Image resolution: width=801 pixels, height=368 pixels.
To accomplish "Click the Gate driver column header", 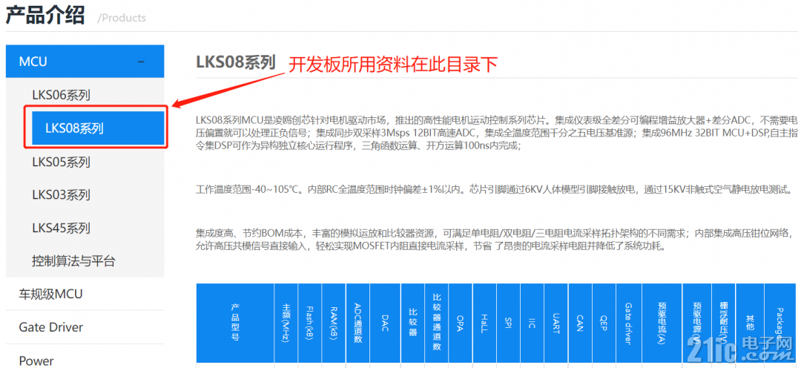I will point(629,323).
